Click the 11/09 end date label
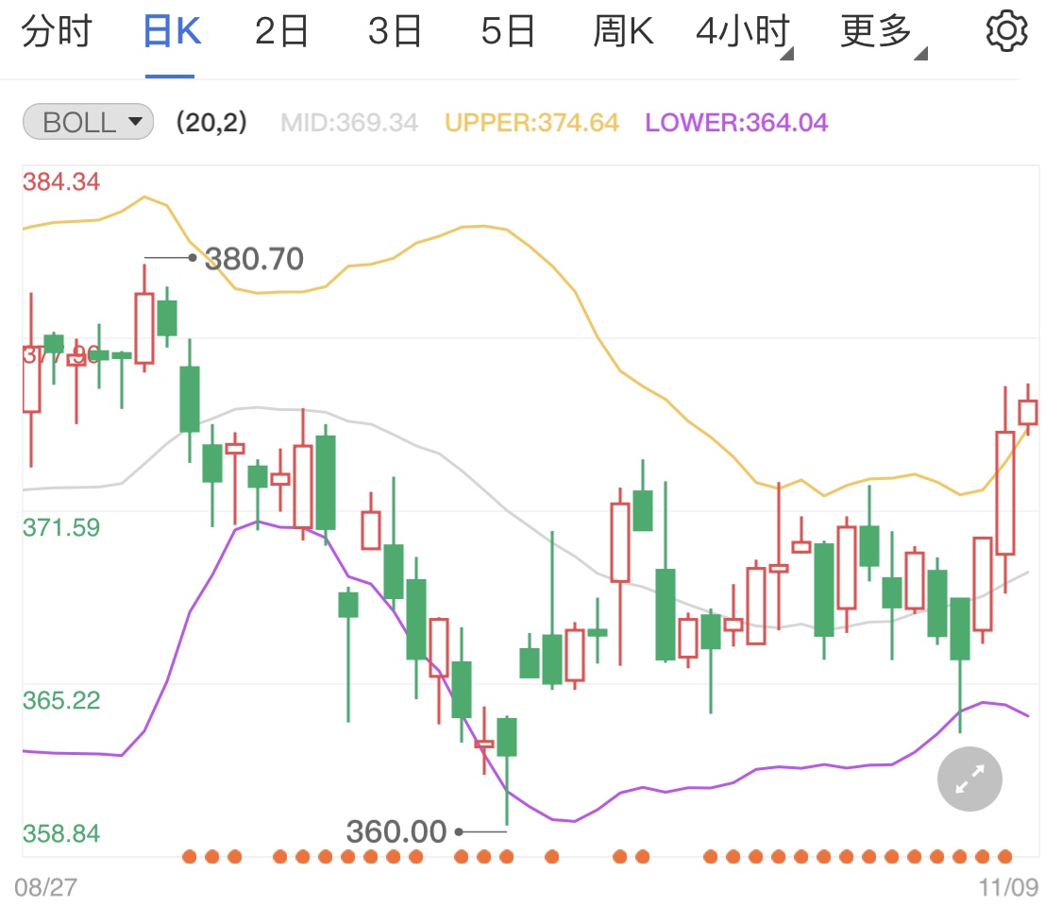This screenshot has height=908, width=1062. pos(1008,887)
